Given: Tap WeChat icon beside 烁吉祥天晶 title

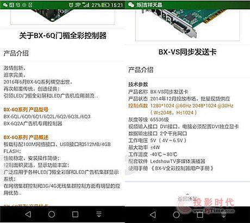Looking at the screenshot, I should click(x=131, y=5).
